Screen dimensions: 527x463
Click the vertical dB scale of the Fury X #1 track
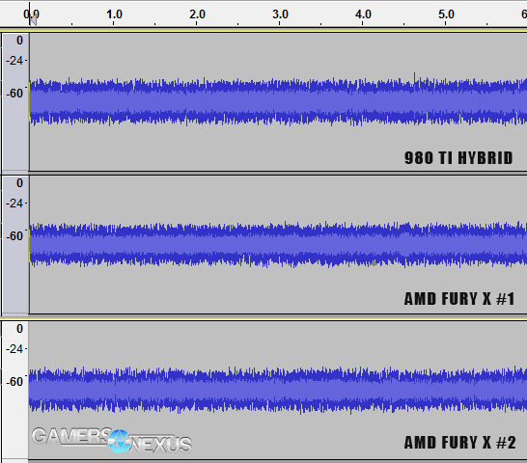point(15,244)
